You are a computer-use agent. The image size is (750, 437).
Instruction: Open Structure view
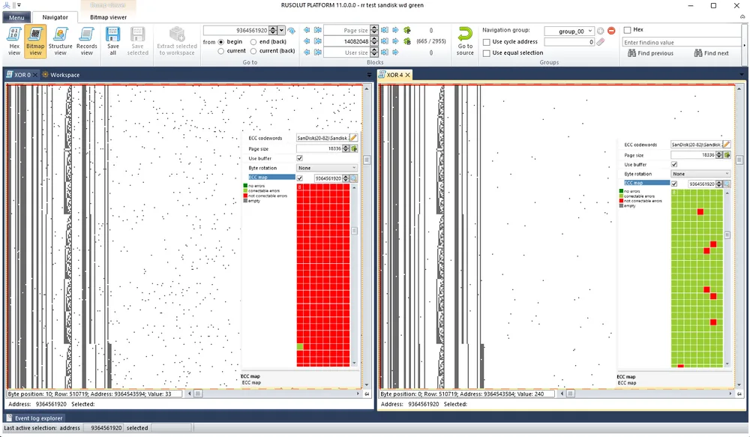click(60, 41)
